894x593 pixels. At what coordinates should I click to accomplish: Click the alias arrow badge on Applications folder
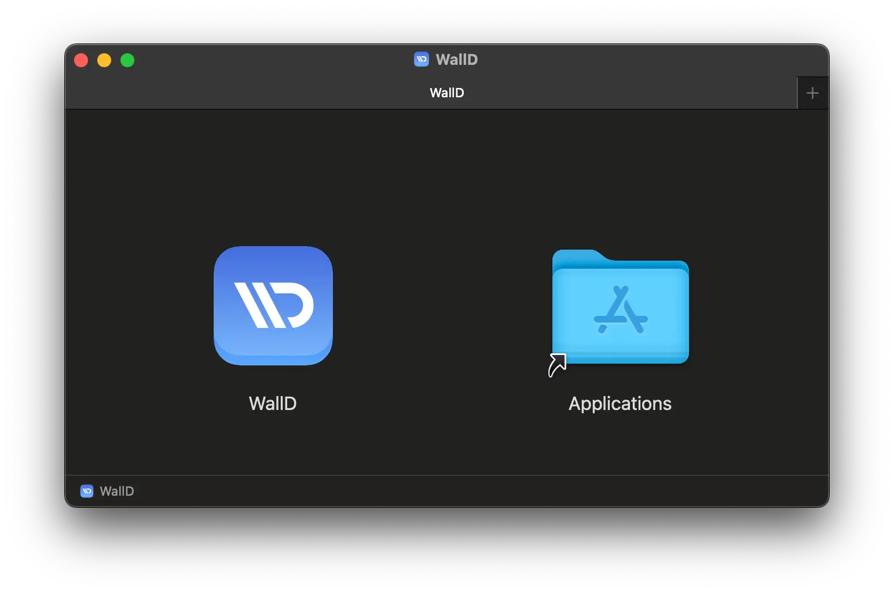pos(557,365)
